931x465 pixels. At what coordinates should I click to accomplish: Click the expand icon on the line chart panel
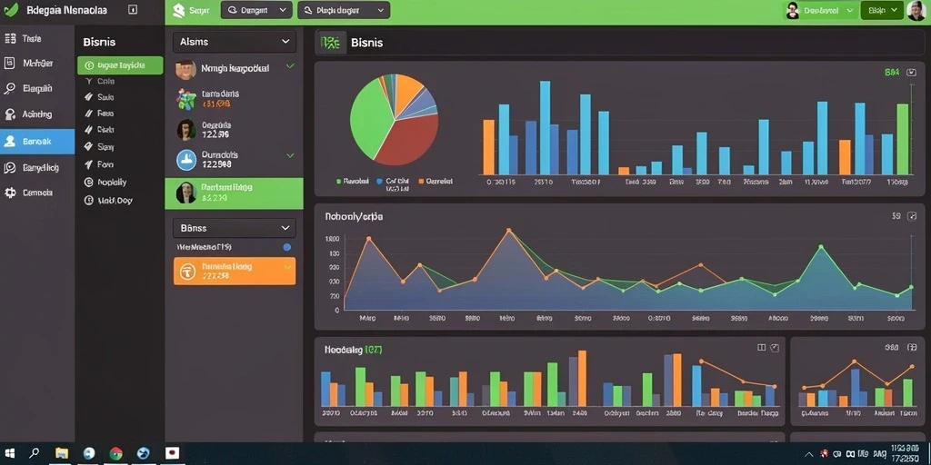(912, 216)
